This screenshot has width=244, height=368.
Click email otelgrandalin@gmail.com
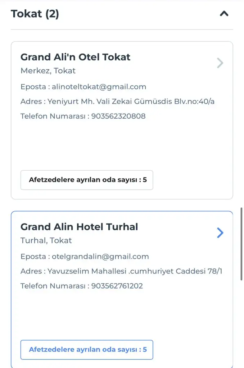coord(100,256)
